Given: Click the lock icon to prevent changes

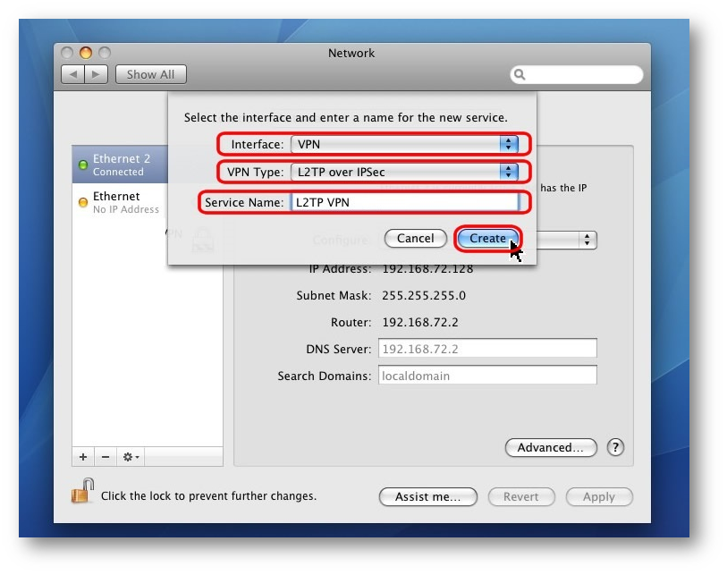Looking at the screenshot, I should (82, 491).
